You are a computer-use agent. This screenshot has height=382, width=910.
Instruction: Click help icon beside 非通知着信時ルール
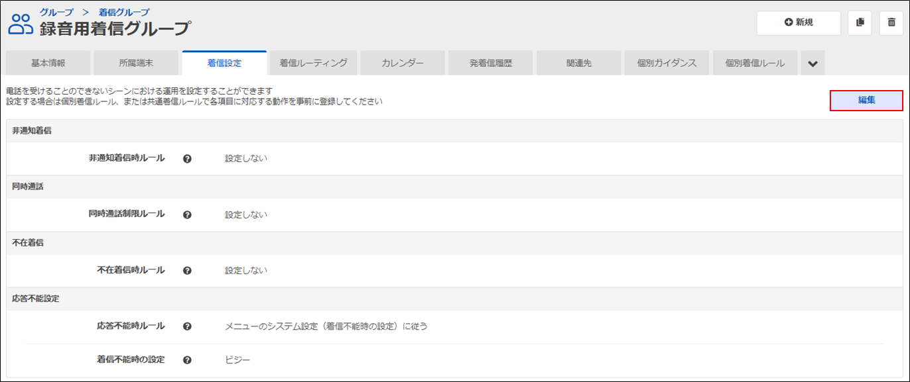click(x=187, y=159)
